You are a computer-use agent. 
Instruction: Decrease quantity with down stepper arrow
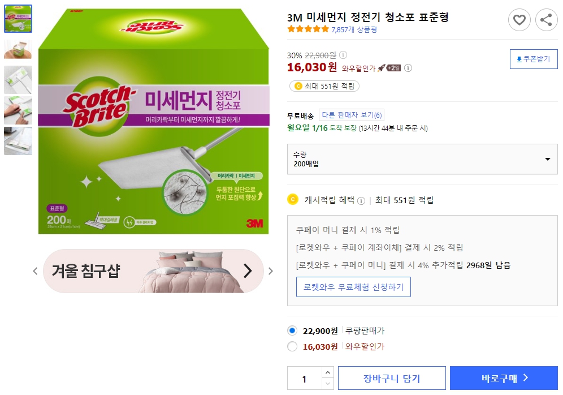tap(328, 383)
